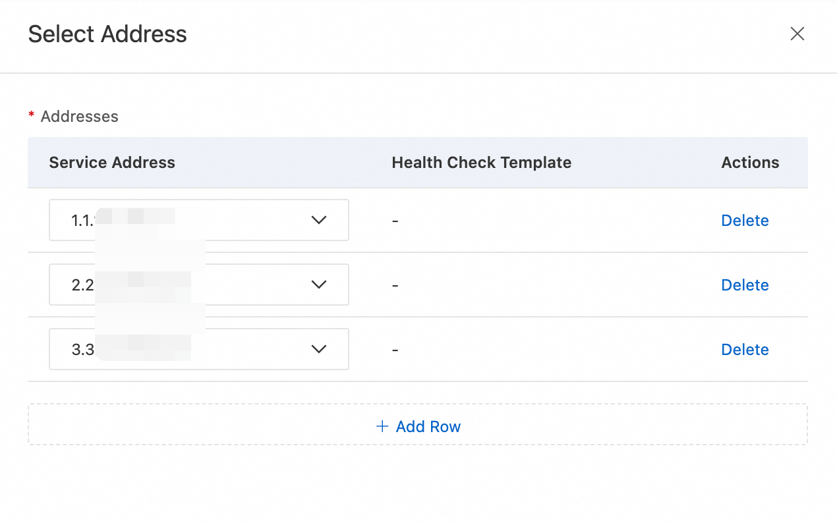Focus the service address field starting with 3.3
This screenshot has width=837, height=523.
(x=185, y=349)
